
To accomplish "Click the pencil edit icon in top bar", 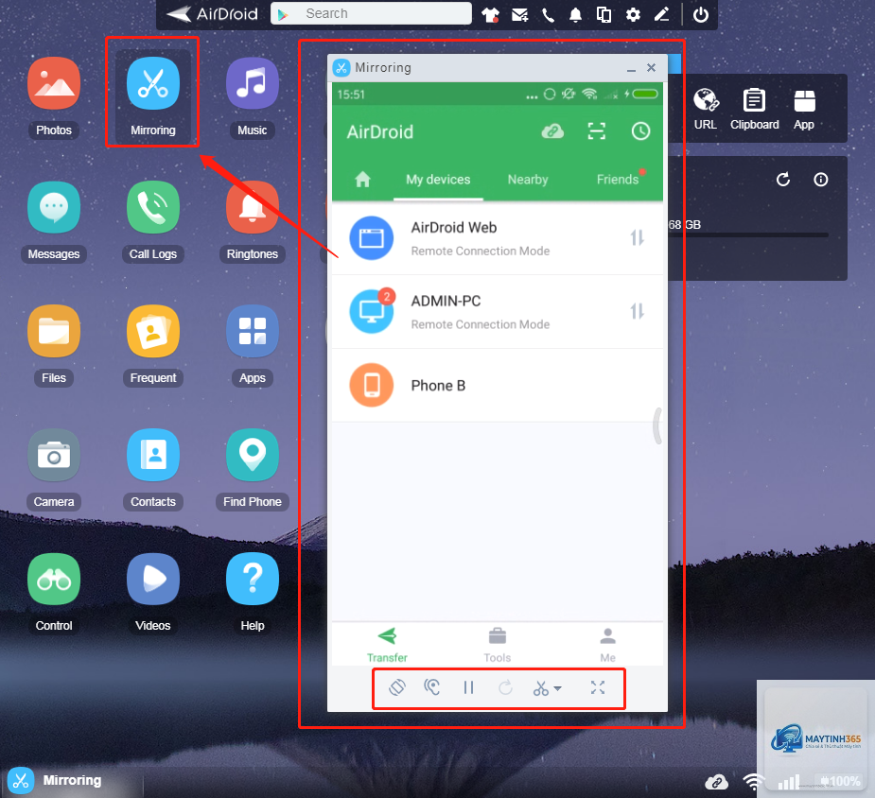I will [662, 14].
